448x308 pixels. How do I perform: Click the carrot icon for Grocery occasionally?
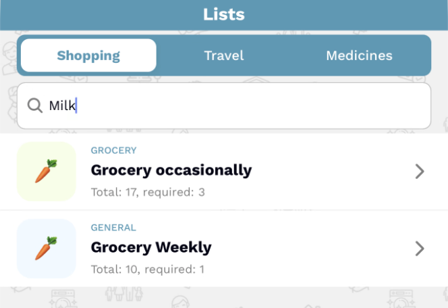coord(46,172)
